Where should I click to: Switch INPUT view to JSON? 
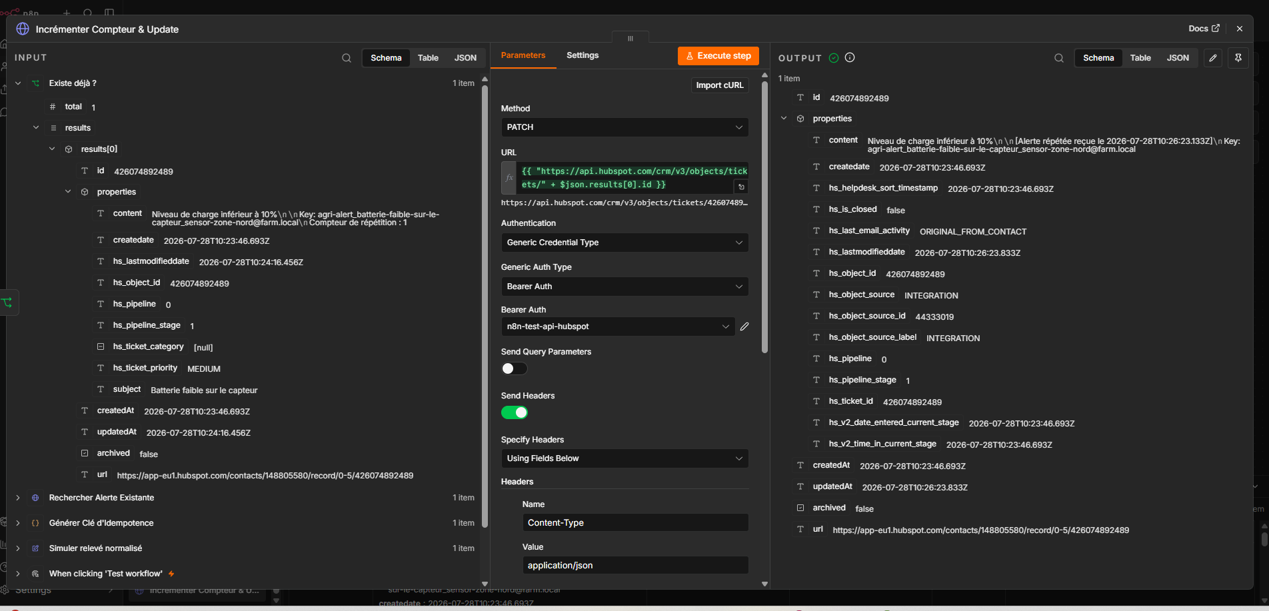point(465,58)
